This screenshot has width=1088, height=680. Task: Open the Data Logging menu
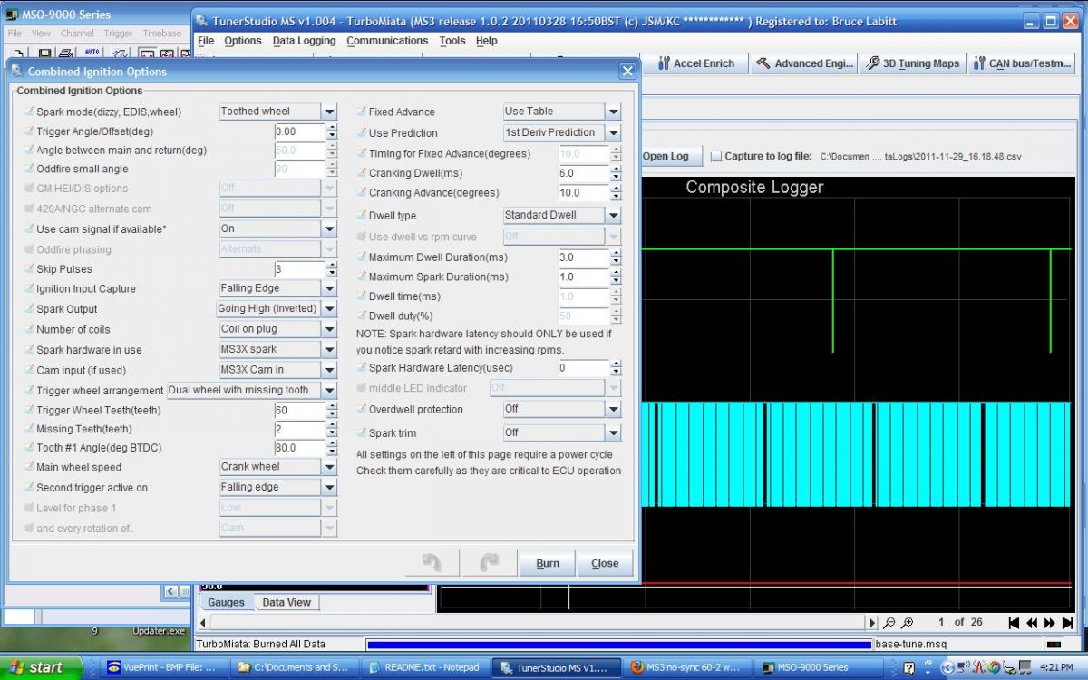(x=304, y=41)
